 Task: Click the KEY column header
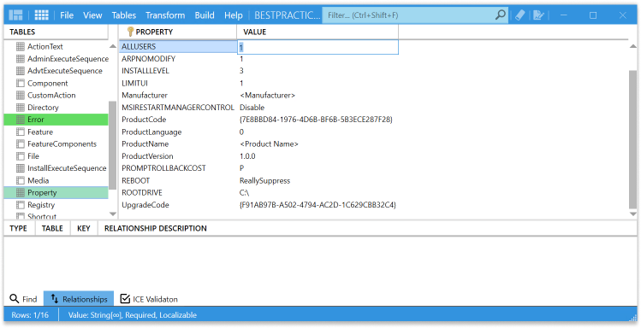83,228
